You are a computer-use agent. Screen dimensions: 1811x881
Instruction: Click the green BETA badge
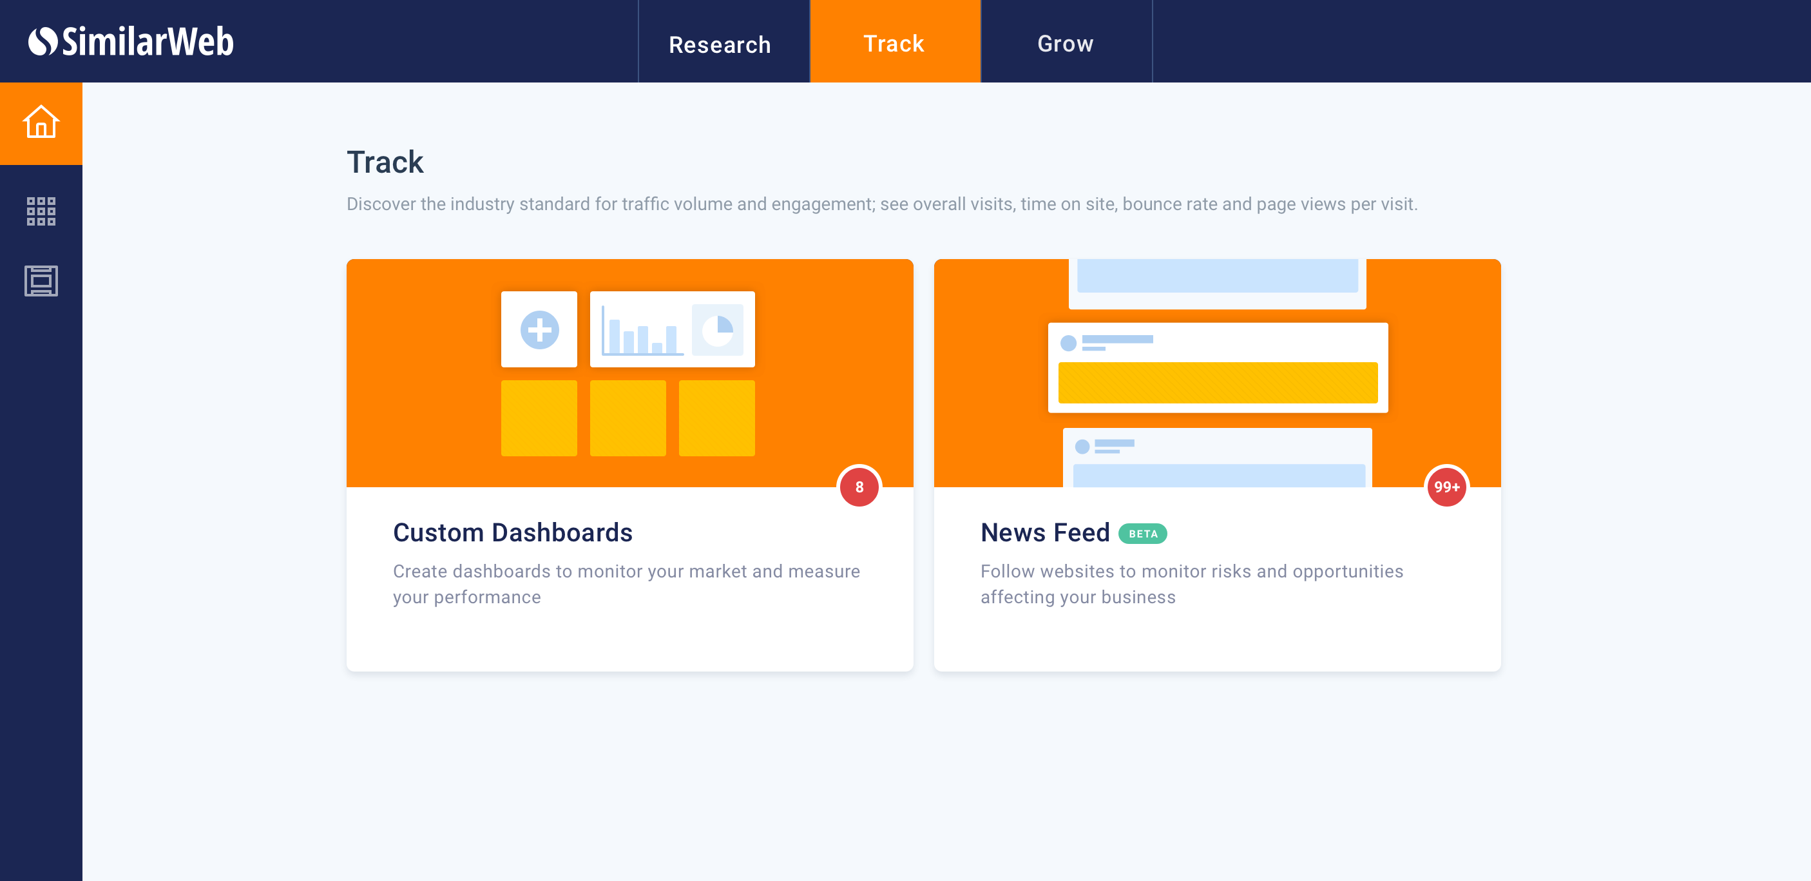point(1142,534)
